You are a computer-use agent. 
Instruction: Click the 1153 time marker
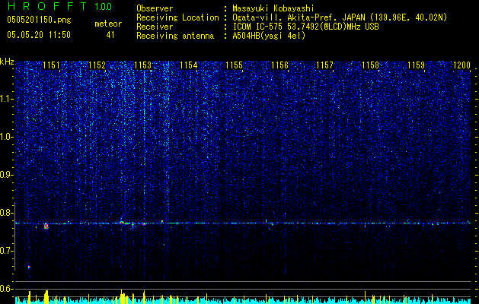143,65
